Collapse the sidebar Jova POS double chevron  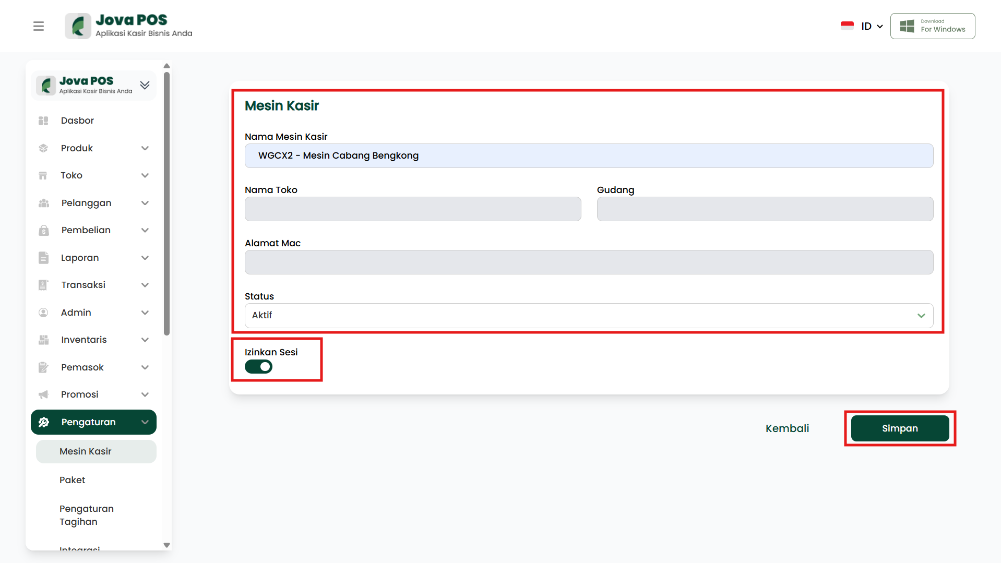[x=145, y=85]
